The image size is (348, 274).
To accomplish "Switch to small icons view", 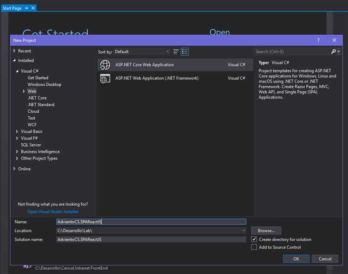I will 176,51.
